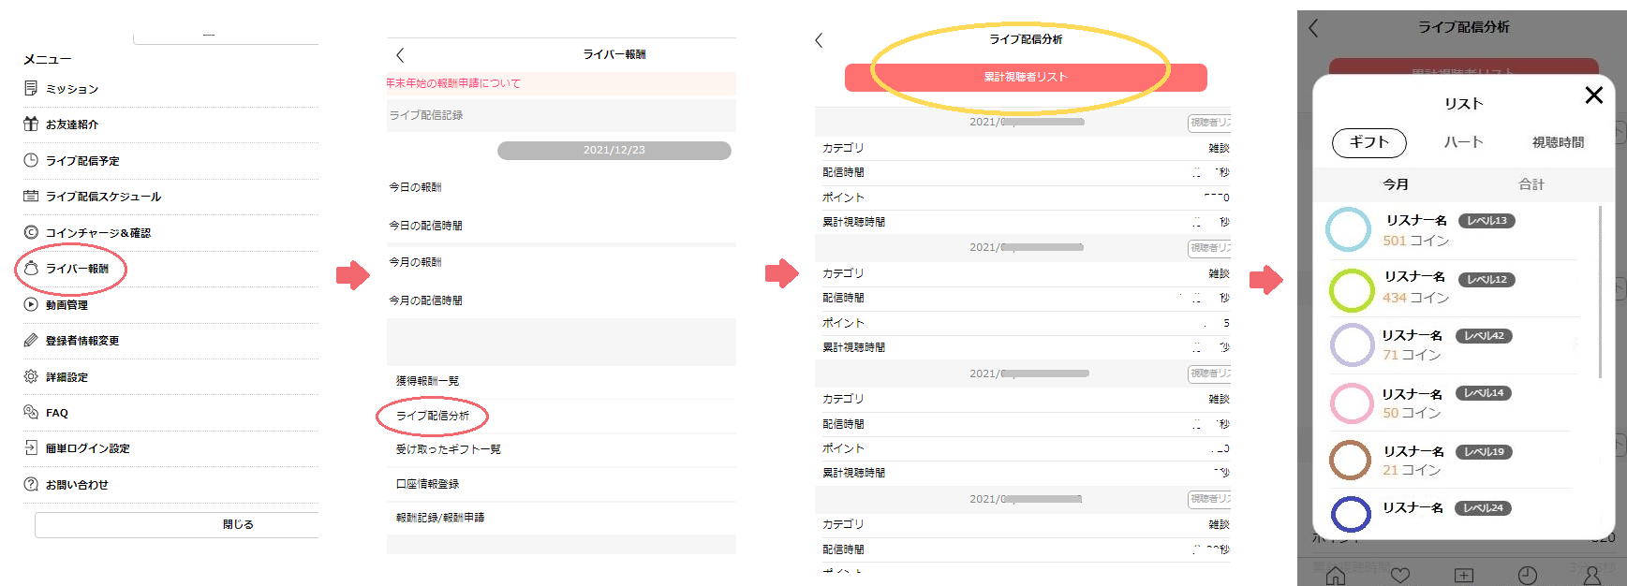Click the Mission clipboard icon
The height and width of the screenshot is (586, 1627).
tap(31, 88)
